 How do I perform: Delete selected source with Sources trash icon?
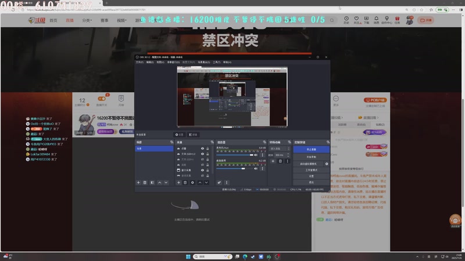click(185, 183)
